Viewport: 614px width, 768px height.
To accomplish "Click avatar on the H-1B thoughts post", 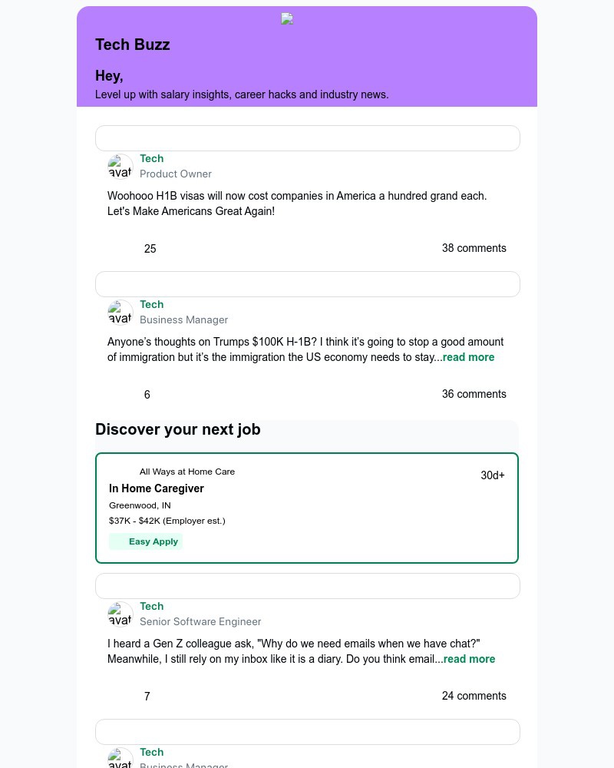I will pyautogui.click(x=120, y=313).
